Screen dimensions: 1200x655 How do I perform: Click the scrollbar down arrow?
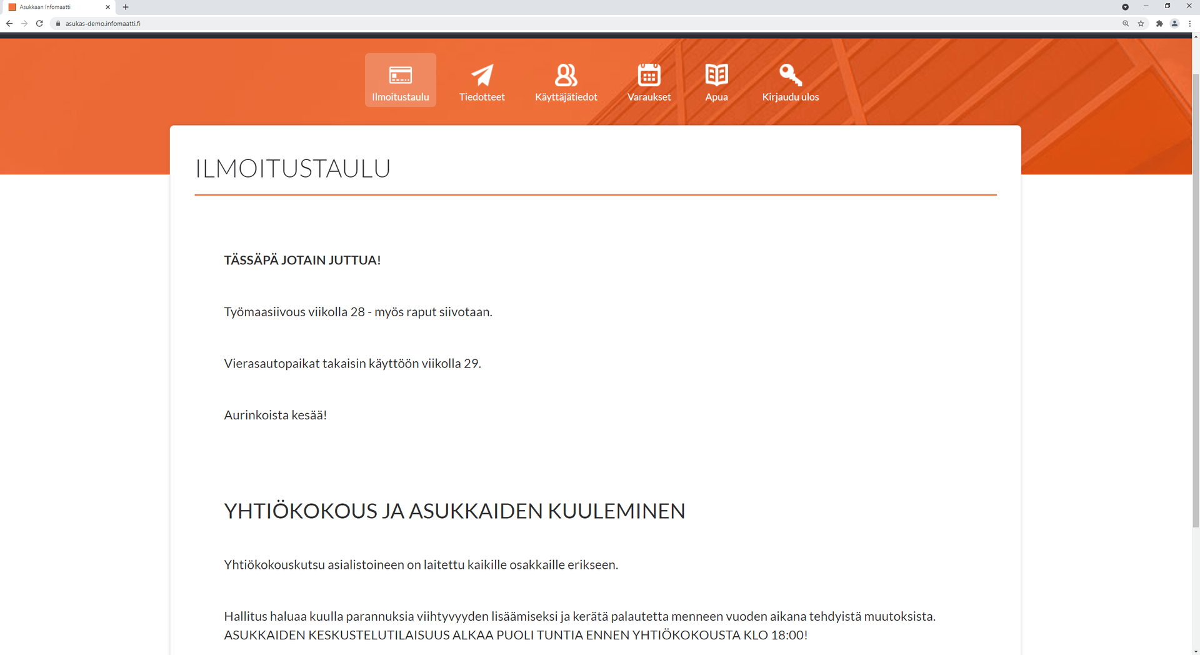(1196, 651)
